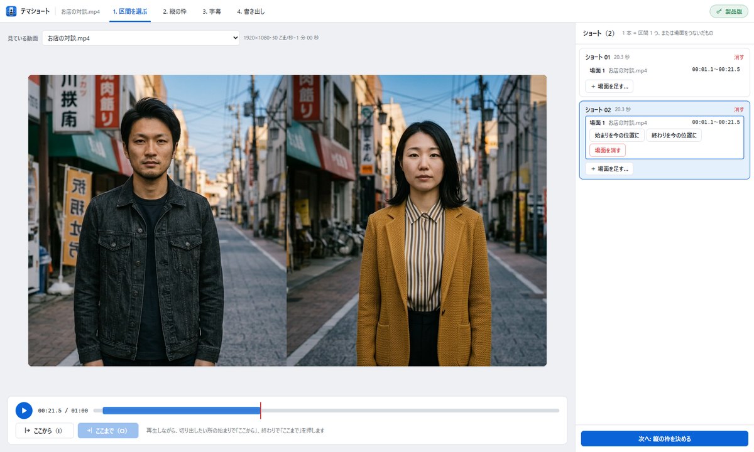Click the 00:01.1〜00:21.5 range in ショート 02
This screenshot has height=452, width=754.
pos(716,122)
